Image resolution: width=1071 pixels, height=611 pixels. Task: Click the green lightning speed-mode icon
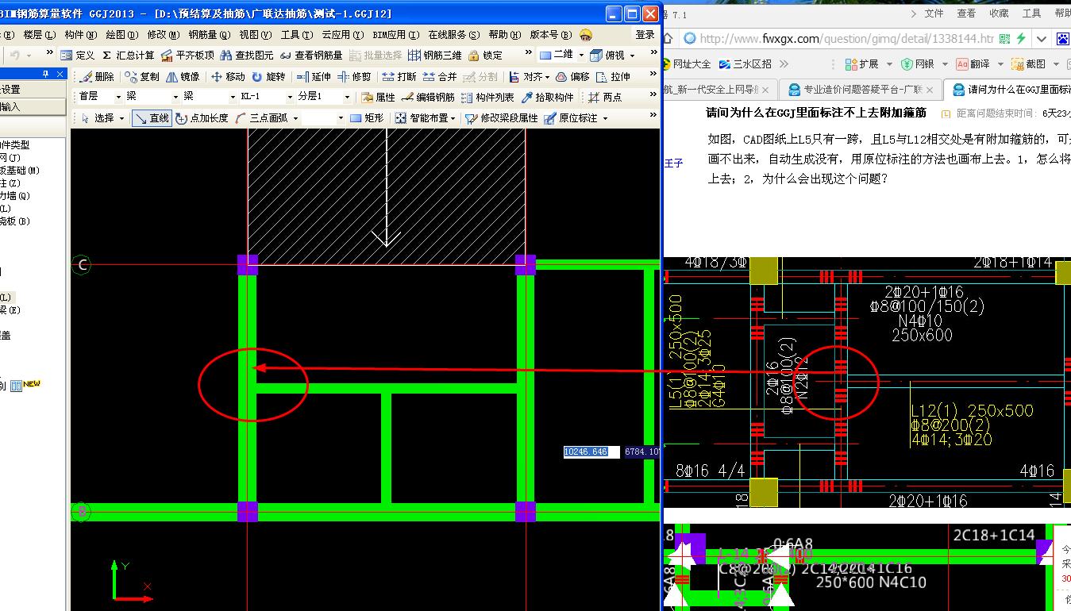(x=1022, y=38)
